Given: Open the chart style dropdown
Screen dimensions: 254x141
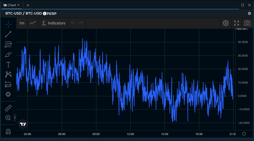Looking at the screenshot, I should click(33, 23).
